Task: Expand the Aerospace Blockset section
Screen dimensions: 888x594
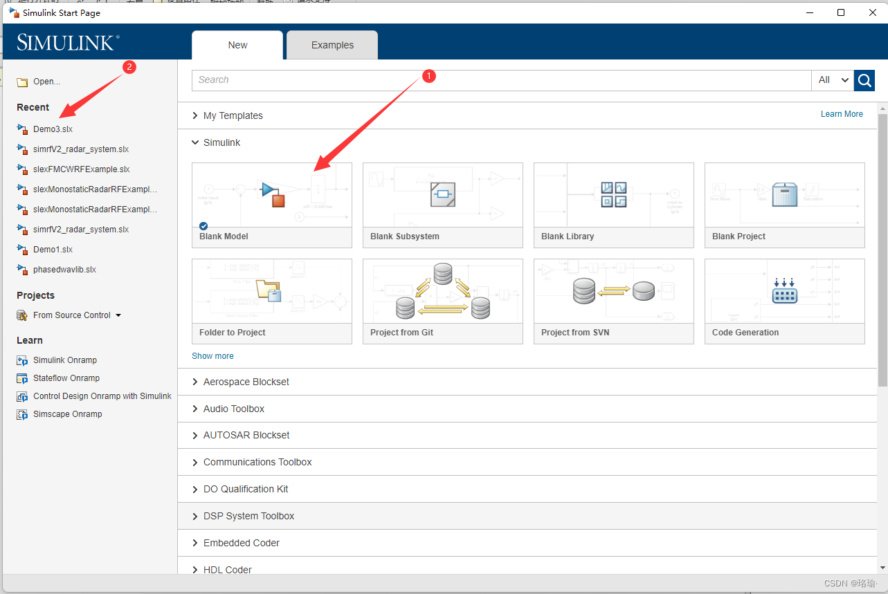Action: click(246, 381)
